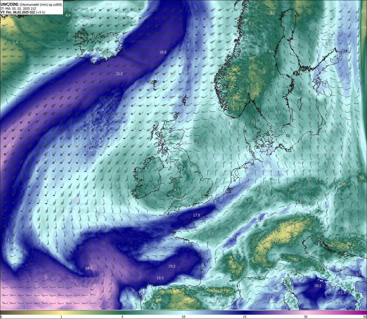The image size is (367, 319).
Task: Click the 13.6 value label
Action: click(89, 149)
